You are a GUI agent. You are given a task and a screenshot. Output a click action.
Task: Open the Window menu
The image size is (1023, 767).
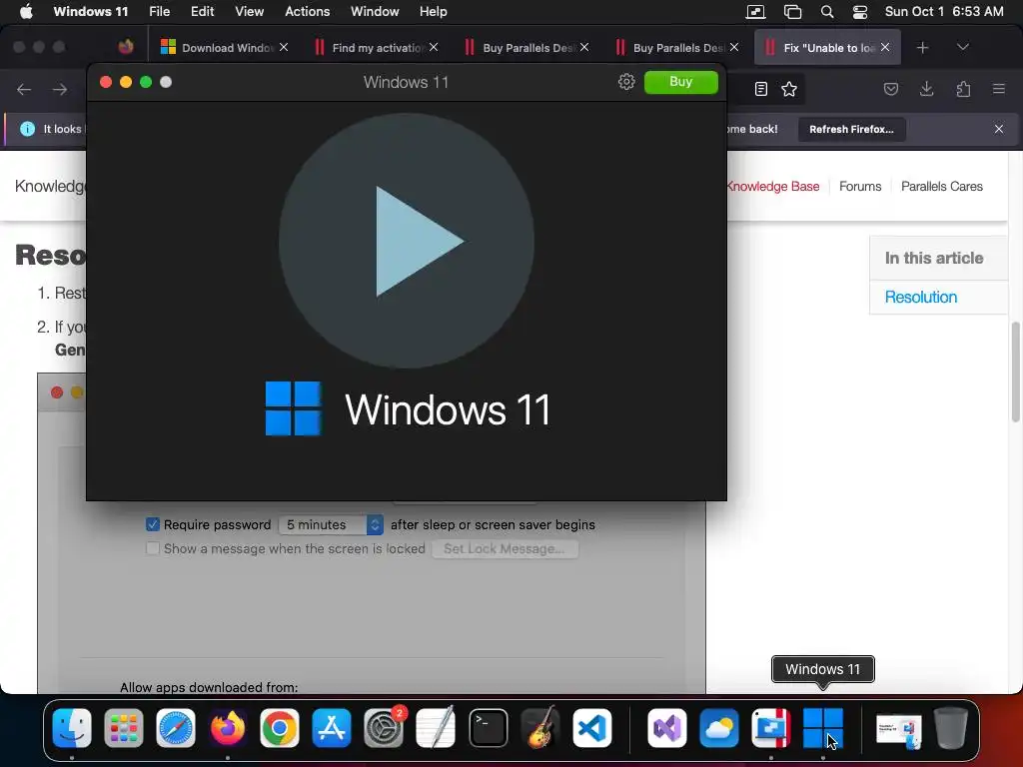click(375, 11)
